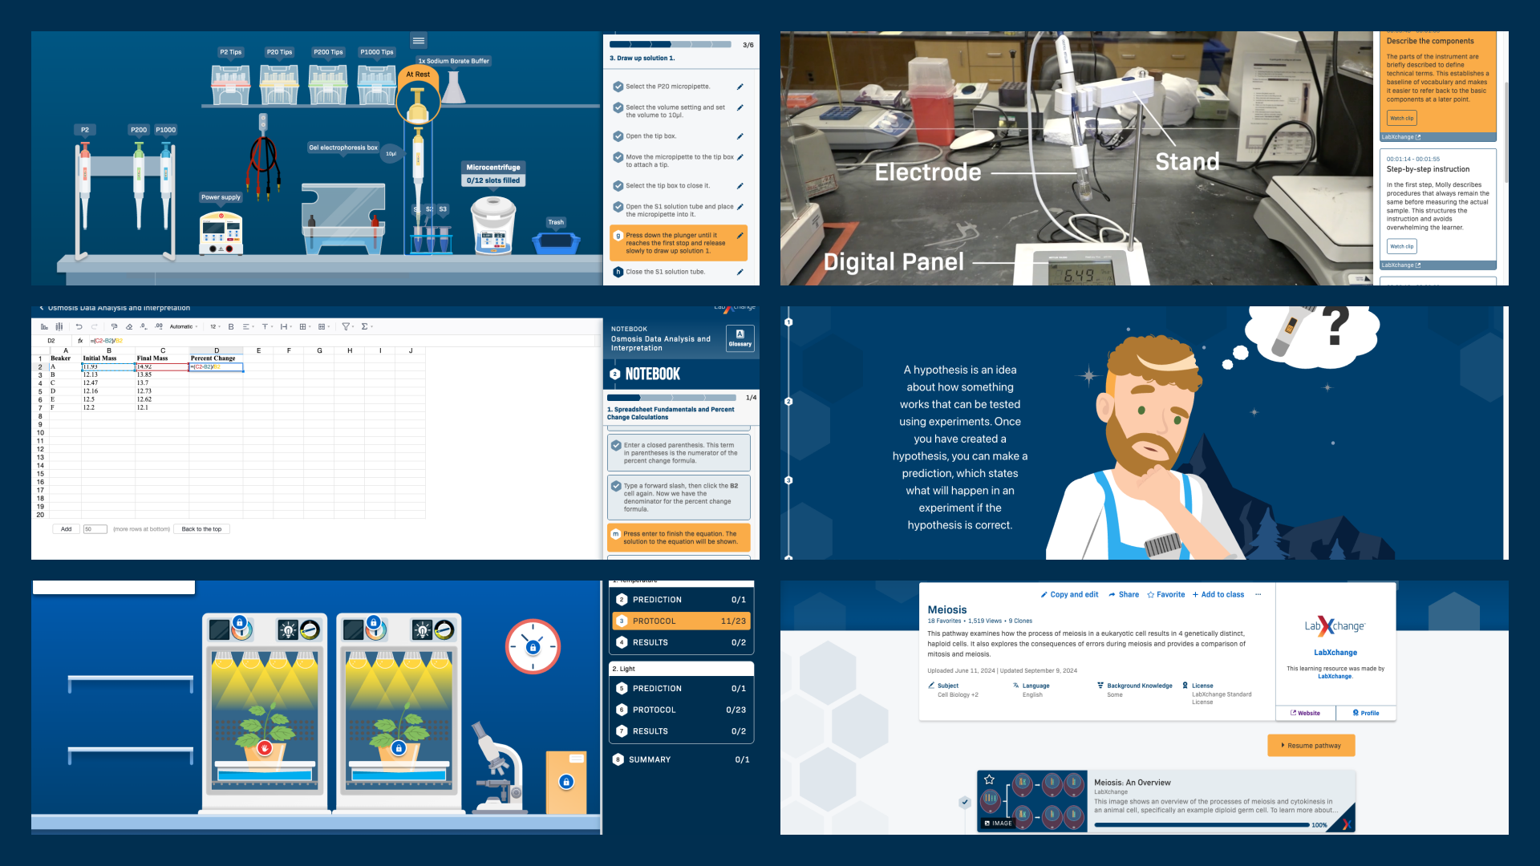Click Resume pathway button

click(x=1311, y=746)
